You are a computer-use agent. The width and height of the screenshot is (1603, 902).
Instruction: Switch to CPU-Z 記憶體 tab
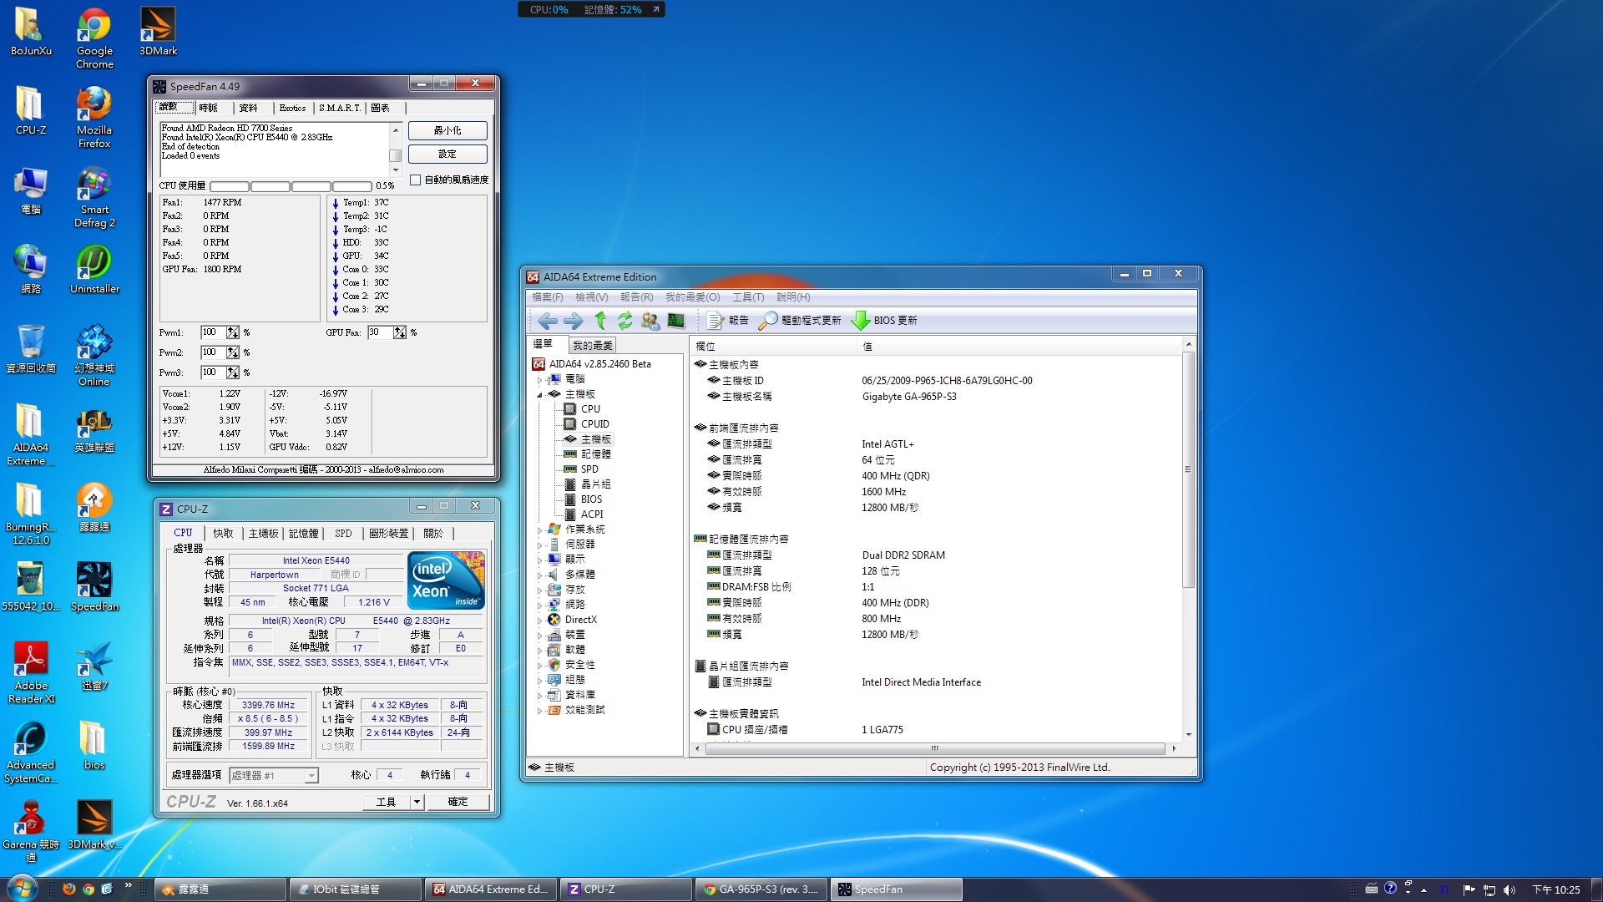click(304, 534)
